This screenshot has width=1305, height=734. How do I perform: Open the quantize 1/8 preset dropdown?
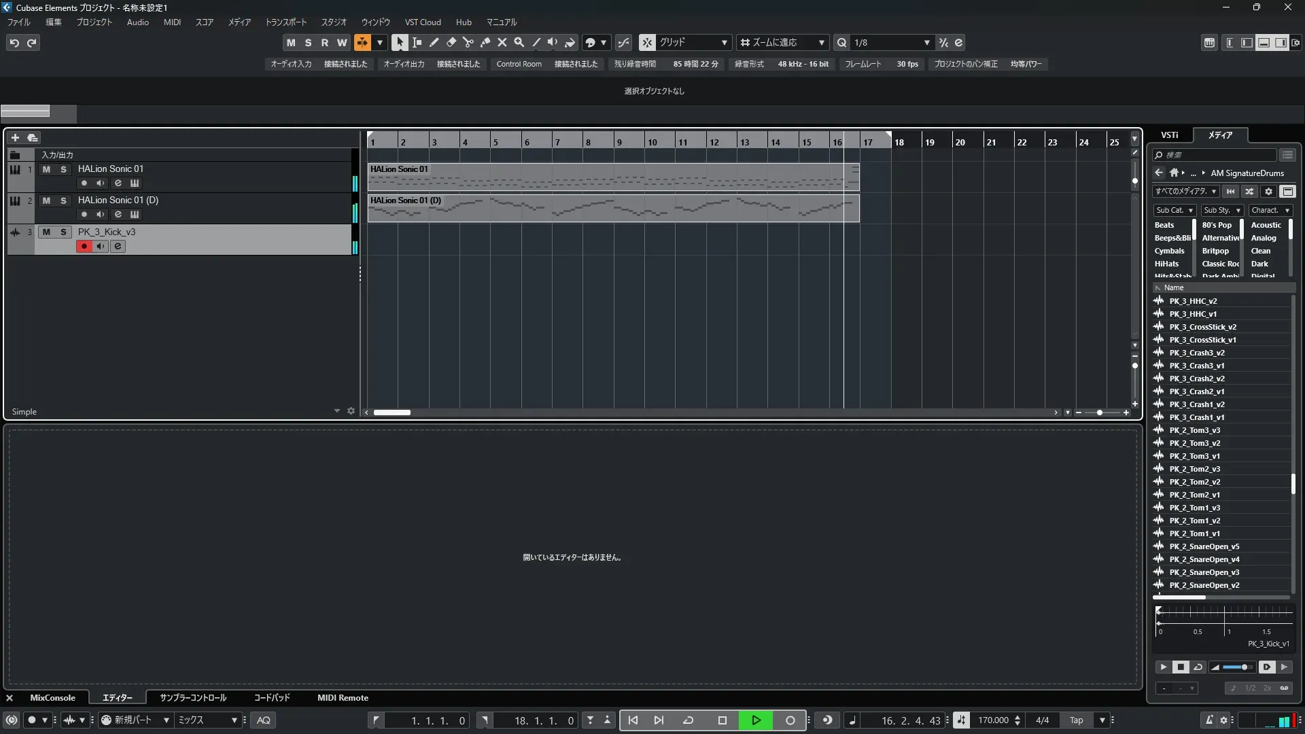click(x=926, y=42)
